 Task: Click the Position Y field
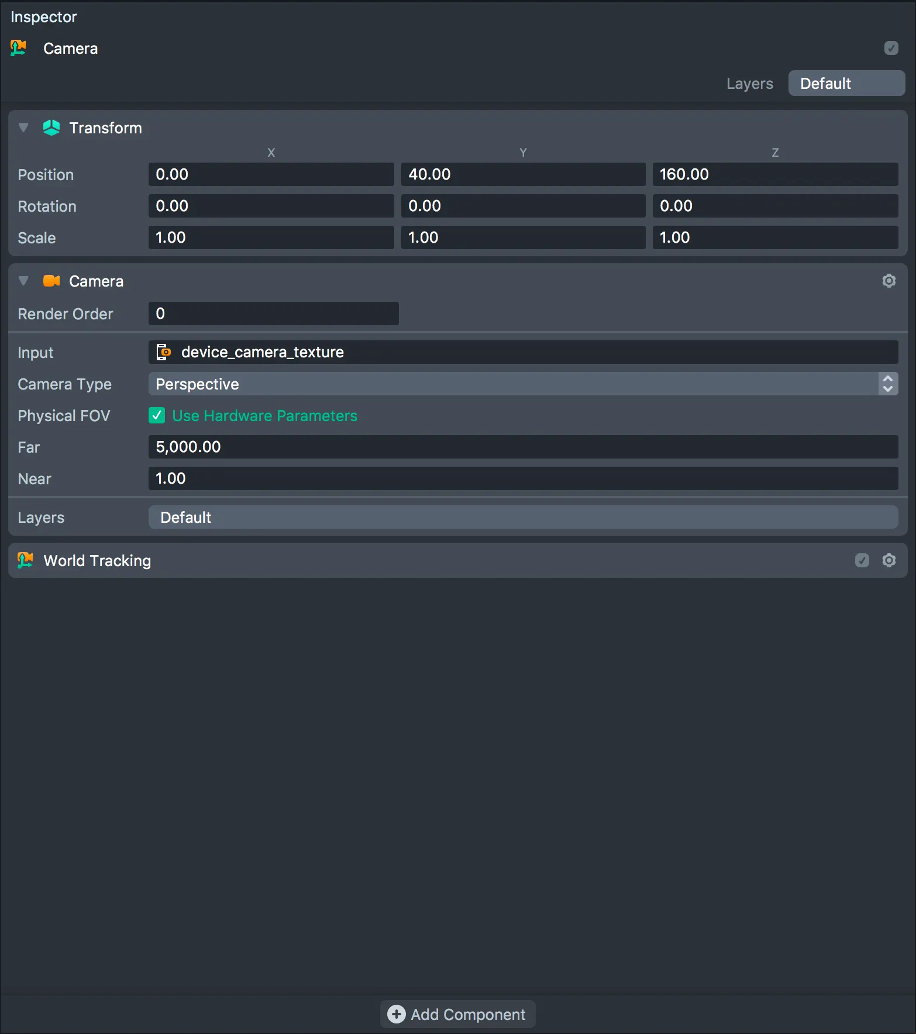[522, 174]
